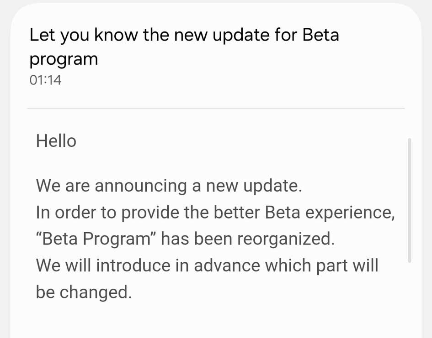The height and width of the screenshot is (338, 432).
Task: Click the message body scrollbar
Action: (x=409, y=200)
